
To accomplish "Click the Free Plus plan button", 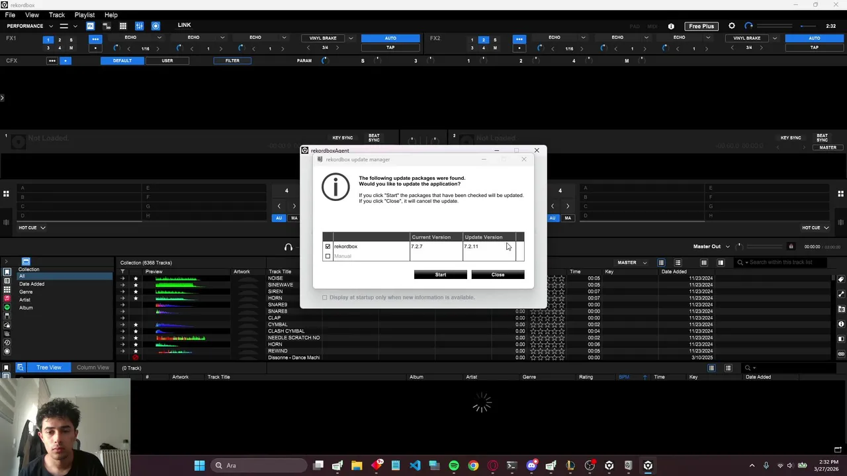I will point(701,26).
